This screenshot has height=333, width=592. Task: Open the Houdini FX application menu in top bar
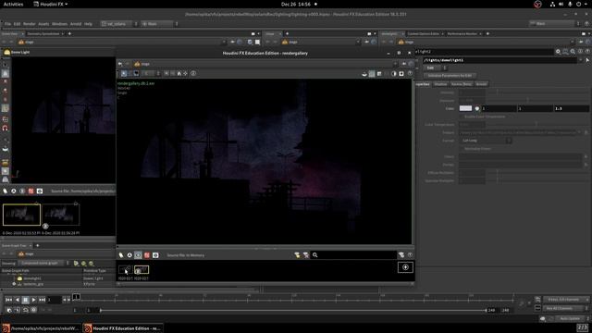[x=51, y=4]
